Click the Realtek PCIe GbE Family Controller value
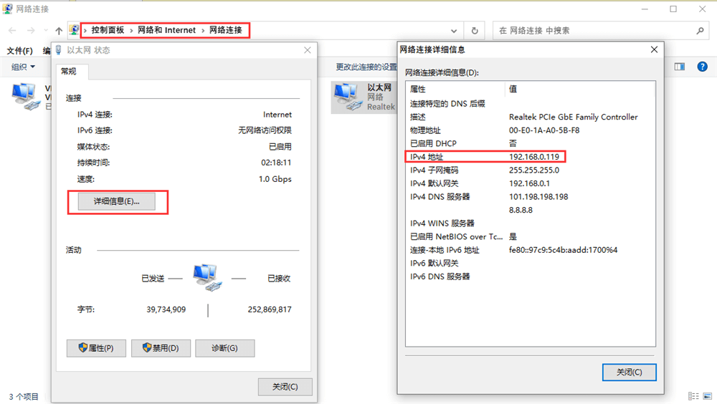717x404 pixels. point(574,117)
